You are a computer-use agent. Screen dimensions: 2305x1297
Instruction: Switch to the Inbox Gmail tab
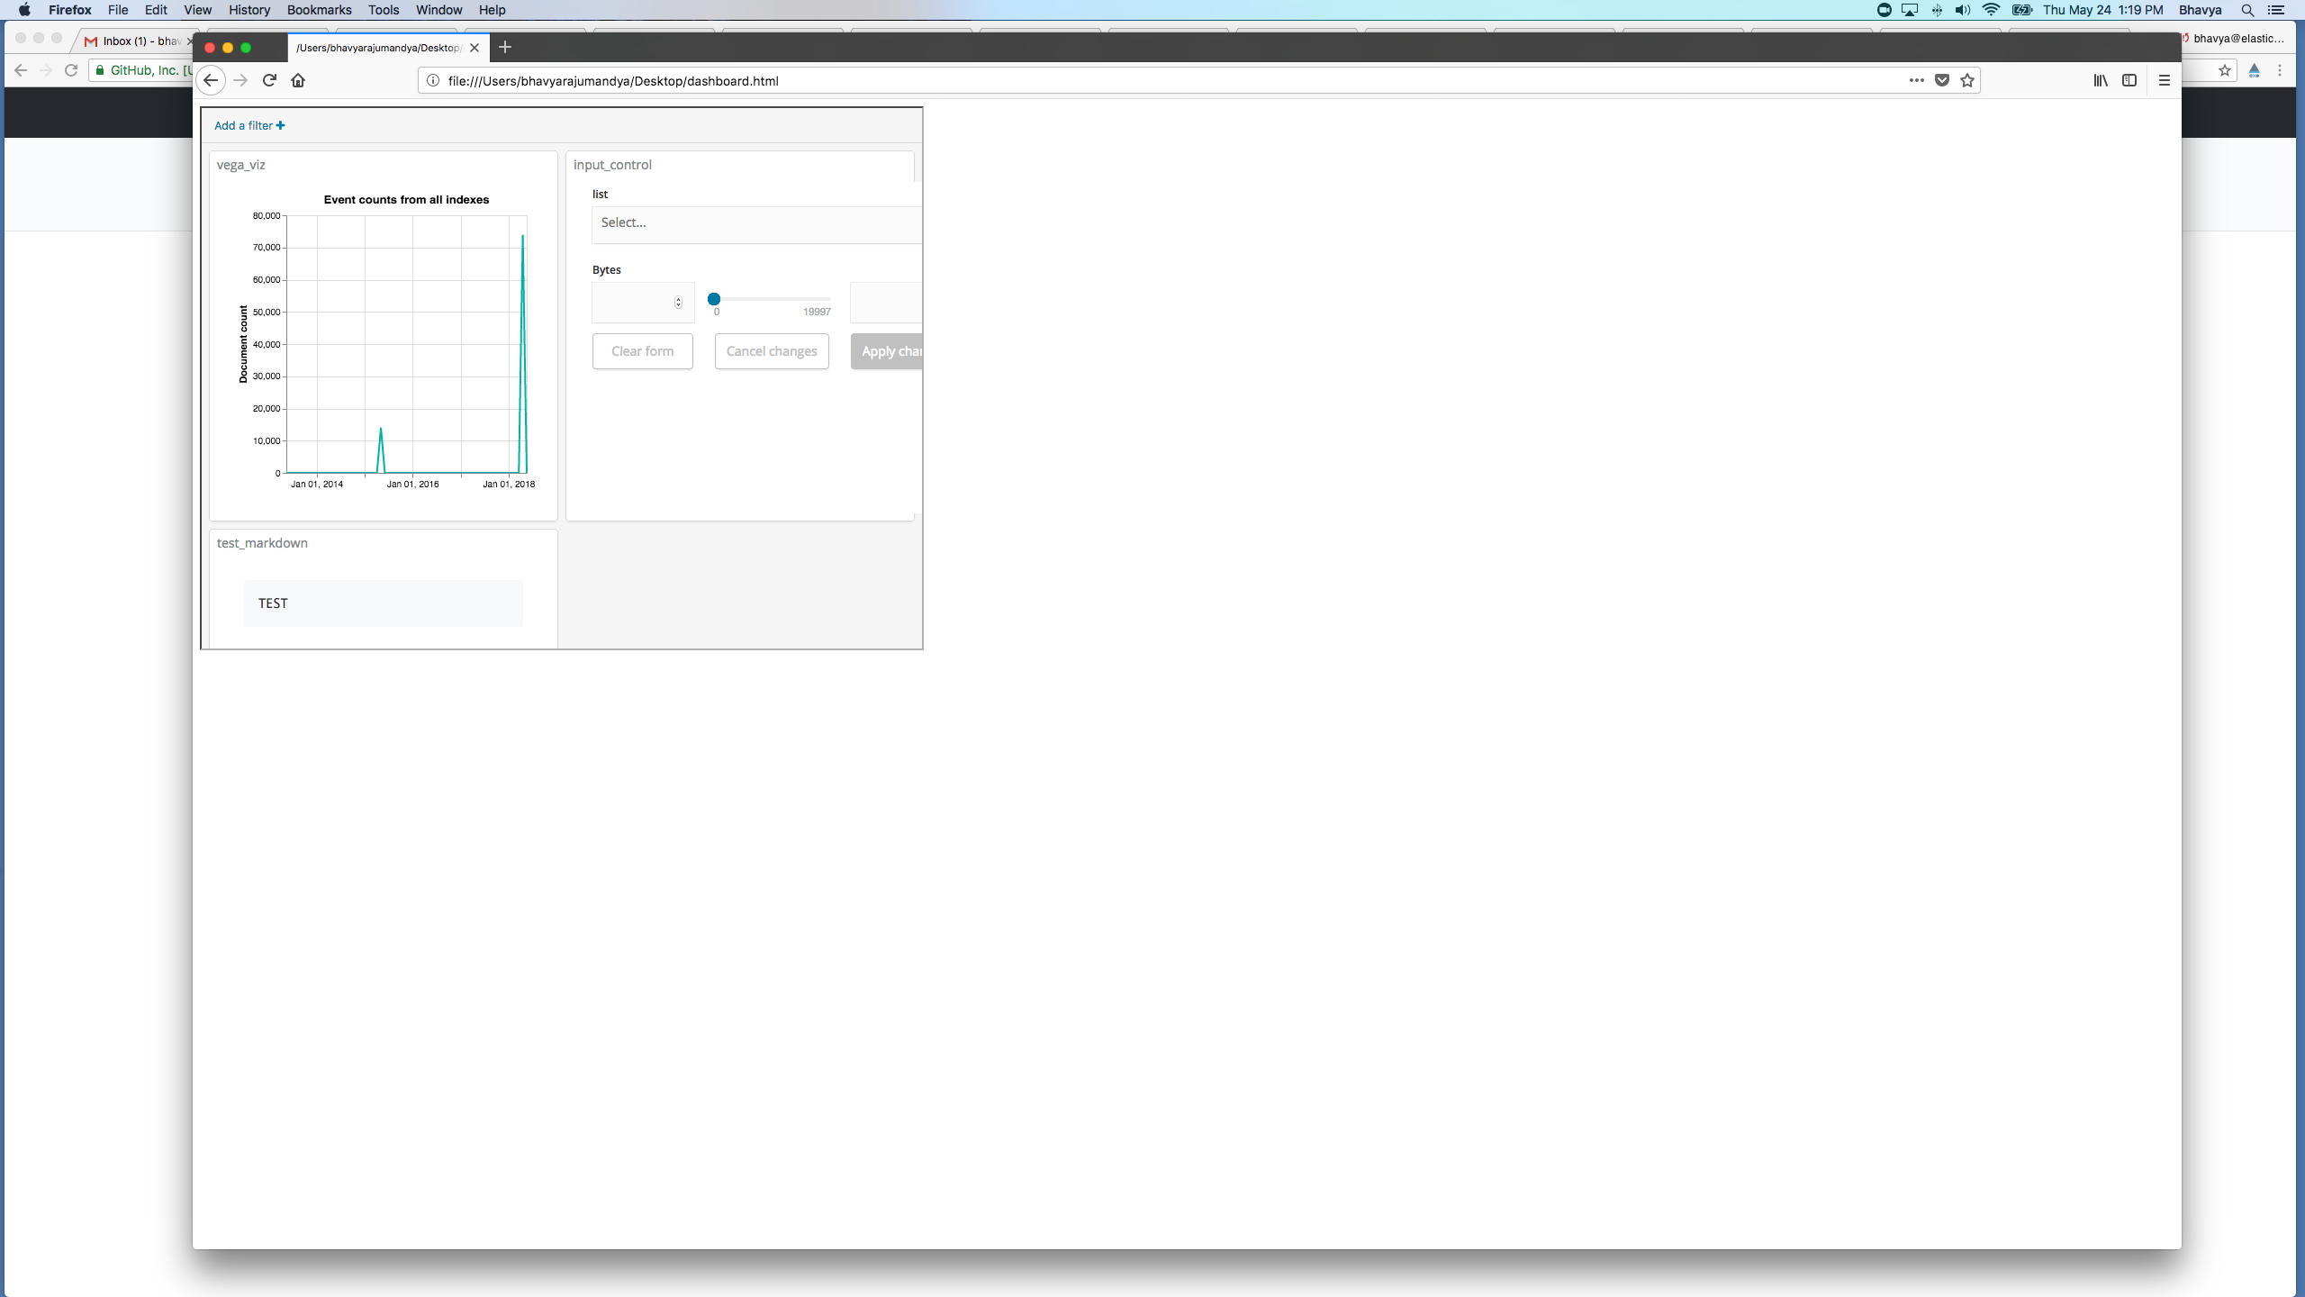pos(135,41)
